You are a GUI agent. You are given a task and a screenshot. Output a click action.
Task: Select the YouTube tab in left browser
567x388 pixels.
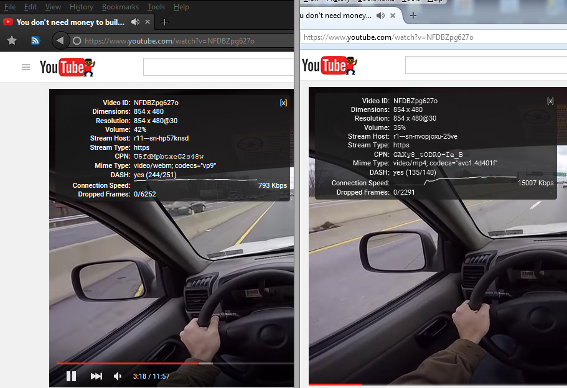(70, 22)
